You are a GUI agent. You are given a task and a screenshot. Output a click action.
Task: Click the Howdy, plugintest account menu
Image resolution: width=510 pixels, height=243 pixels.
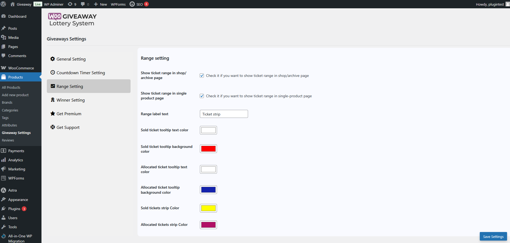492,4
